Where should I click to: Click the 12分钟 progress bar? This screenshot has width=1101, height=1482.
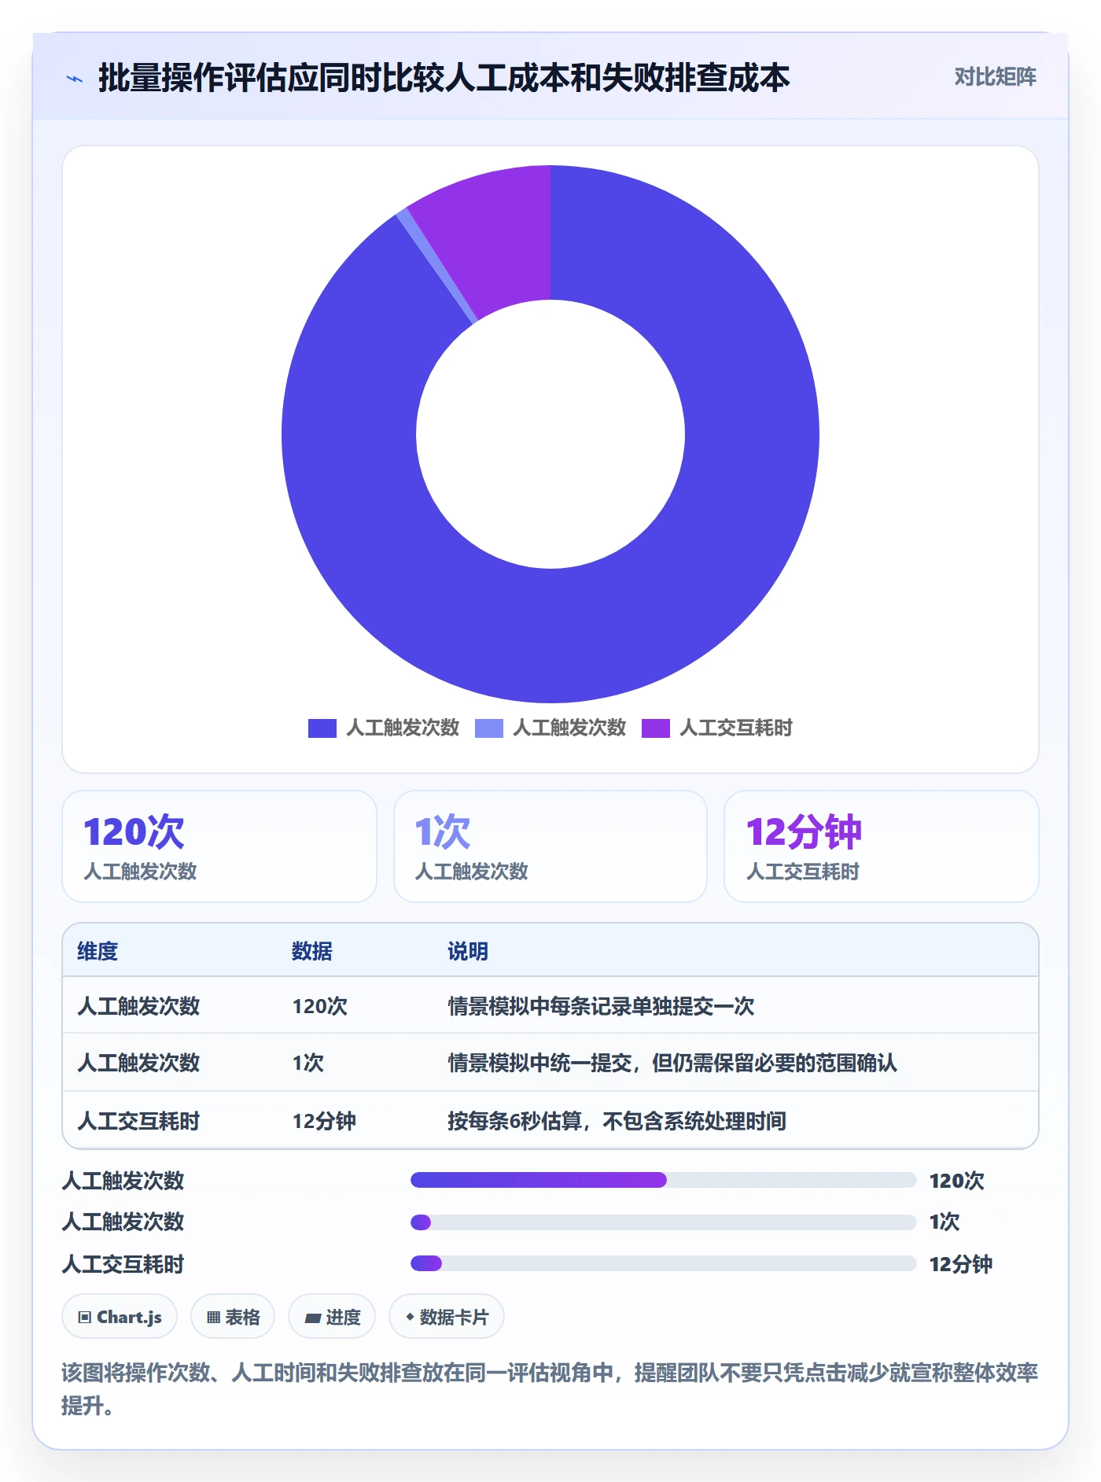664,1263
